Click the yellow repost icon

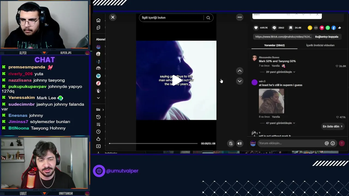pyautogui.click(x=310, y=28)
